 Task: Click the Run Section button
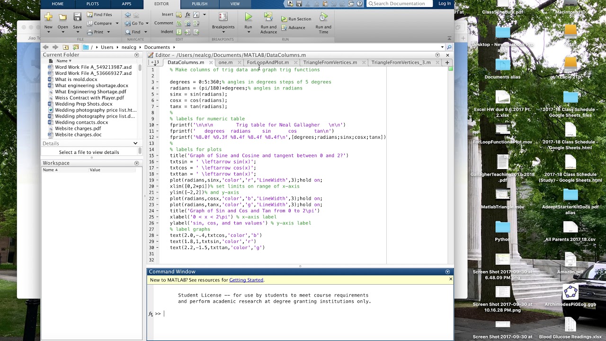[296, 19]
